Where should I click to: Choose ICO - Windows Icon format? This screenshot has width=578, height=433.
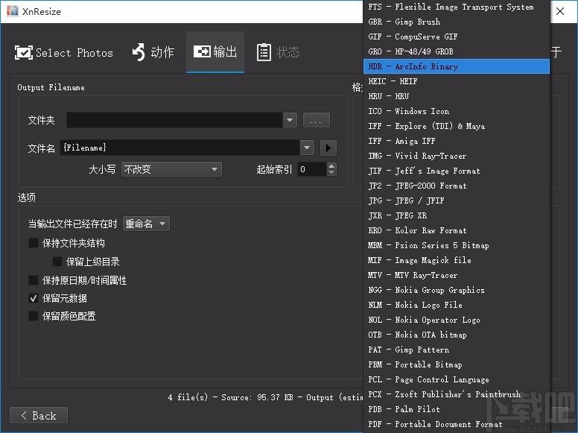(457, 111)
